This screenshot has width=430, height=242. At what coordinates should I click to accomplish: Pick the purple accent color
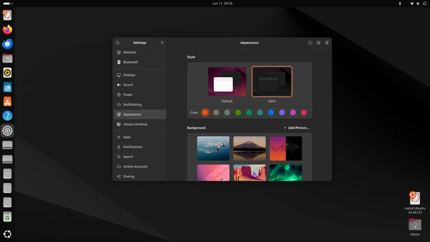[x=282, y=112]
